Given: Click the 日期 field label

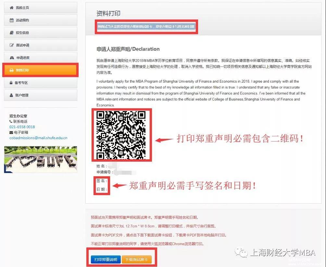Looking at the screenshot, I should pyautogui.click(x=102, y=189).
